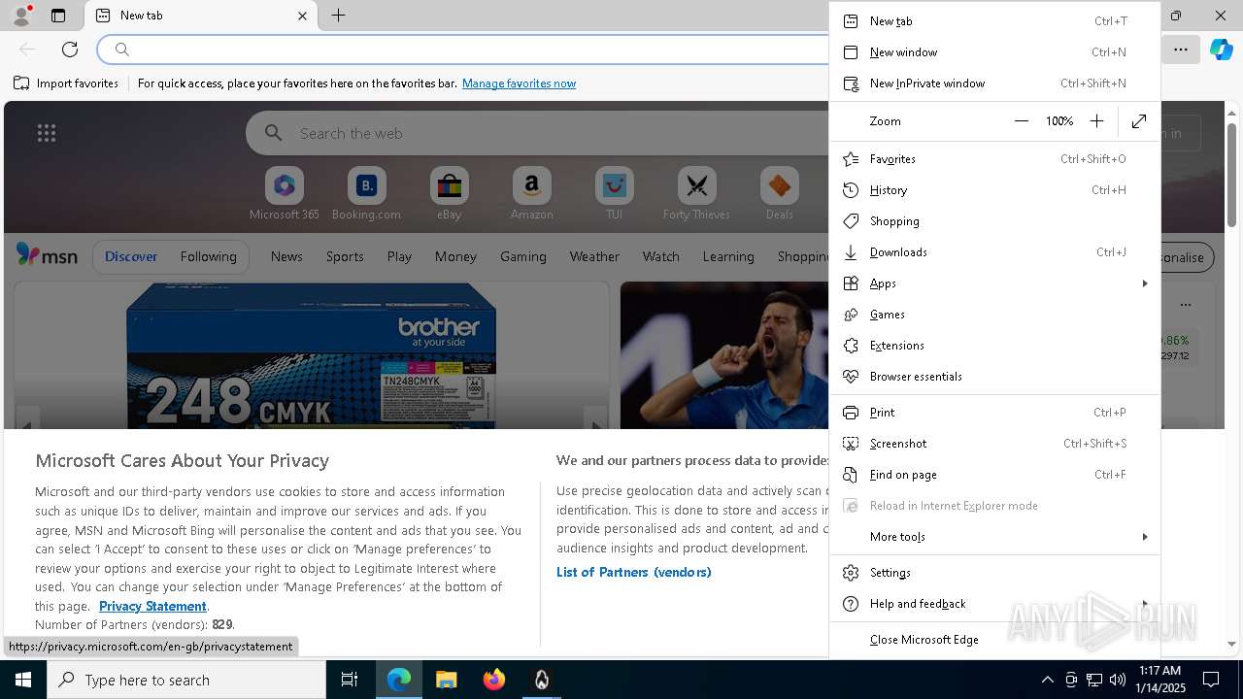Open the apps grid launcher icon
The width and height of the screenshot is (1243, 699).
click(x=47, y=133)
